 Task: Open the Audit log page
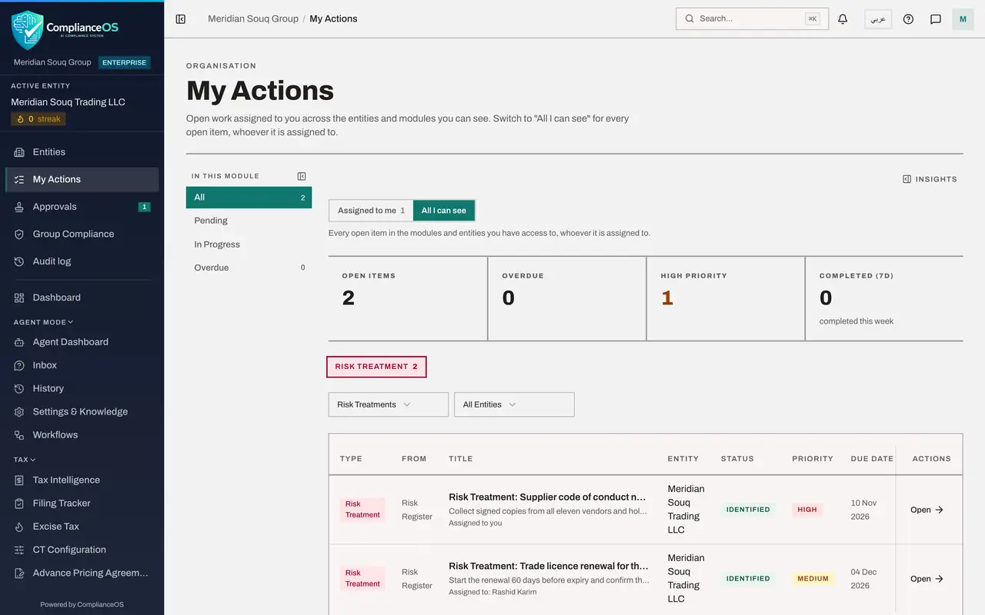click(x=82, y=261)
